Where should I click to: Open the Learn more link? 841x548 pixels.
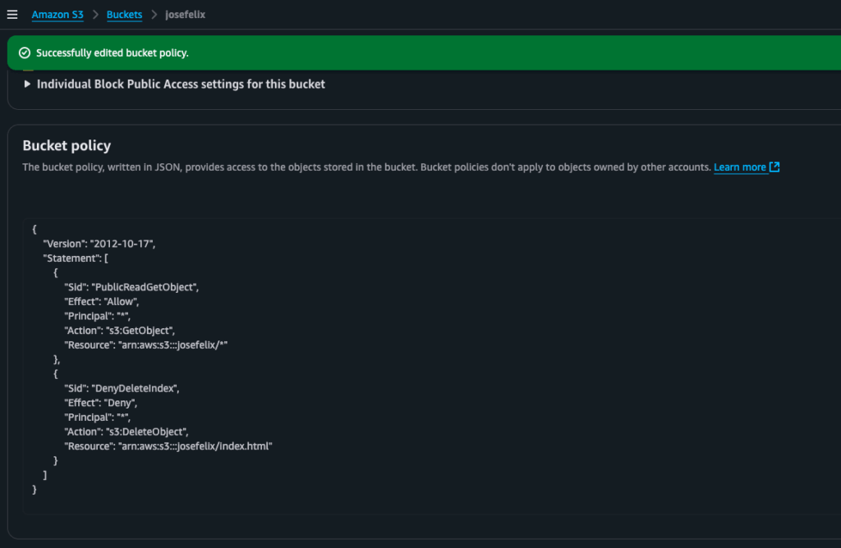[740, 167]
